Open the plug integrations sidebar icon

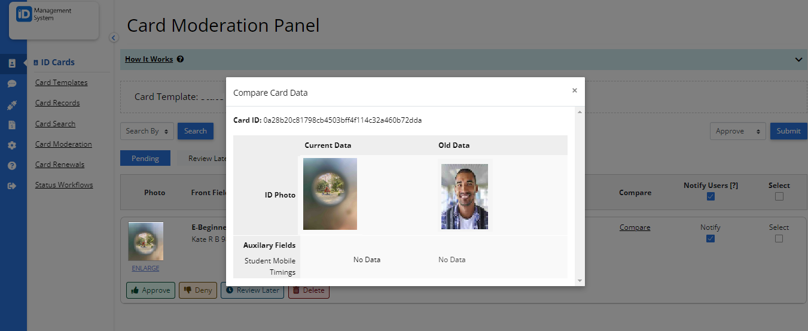pyautogui.click(x=12, y=105)
